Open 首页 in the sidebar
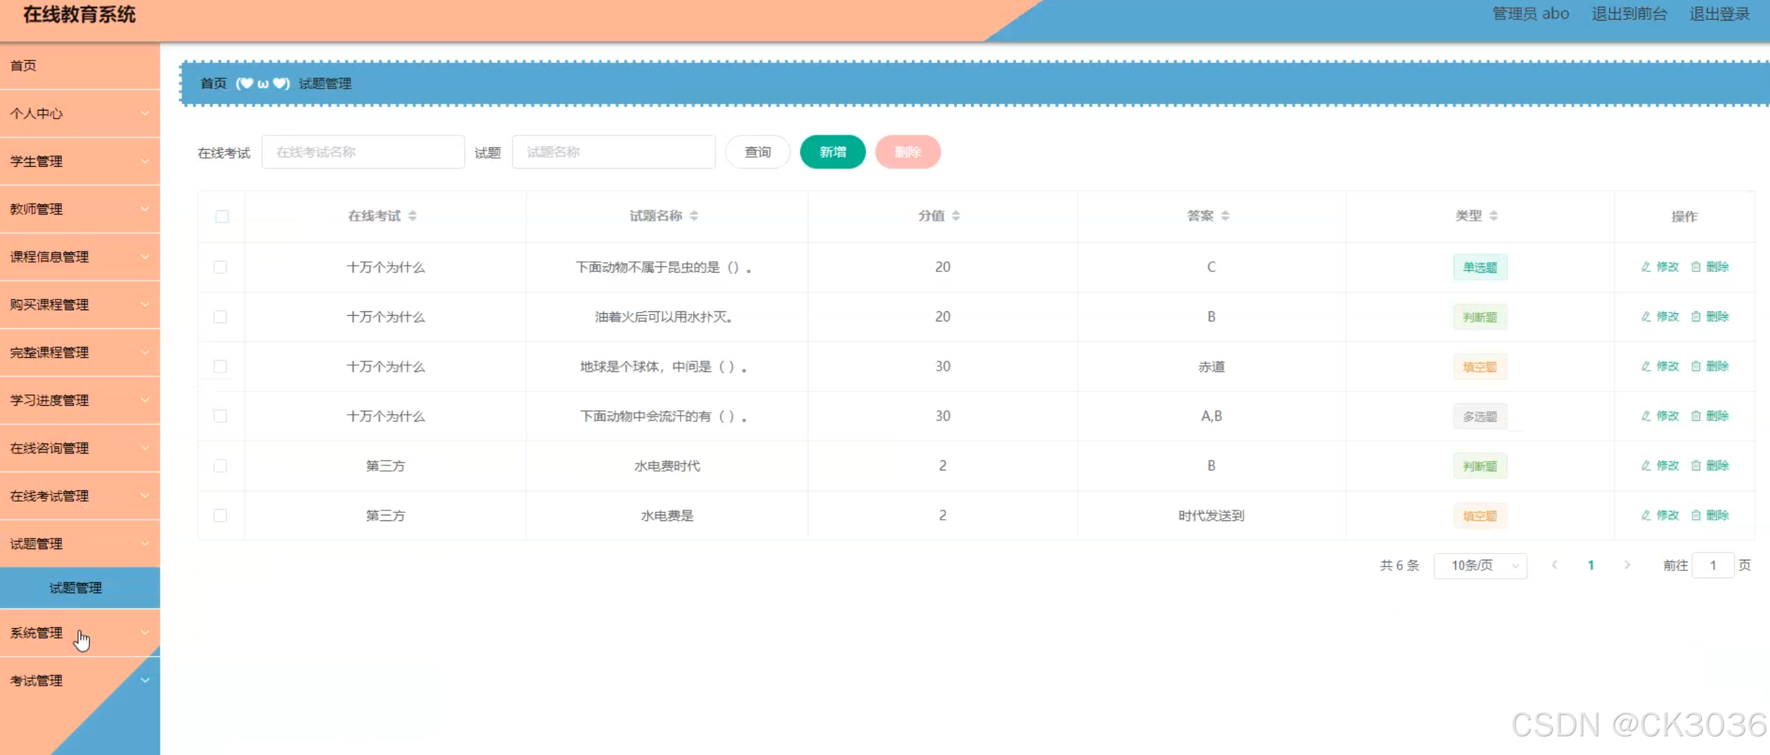1770x755 pixels. [24, 66]
